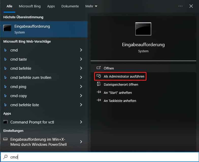This screenshot has width=199, height=162.
Task: Switch to the Microsoft Bing tab
Action: pyautogui.click(x=30, y=6)
